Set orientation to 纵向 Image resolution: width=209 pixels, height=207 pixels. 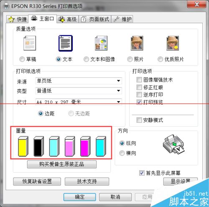tap(122, 143)
